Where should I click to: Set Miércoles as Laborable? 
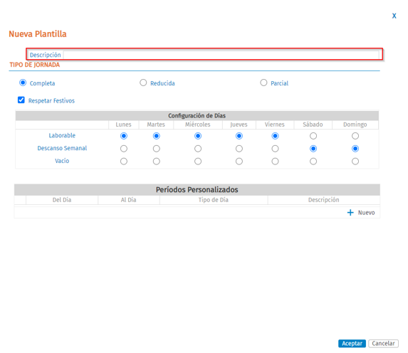pyautogui.click(x=198, y=136)
